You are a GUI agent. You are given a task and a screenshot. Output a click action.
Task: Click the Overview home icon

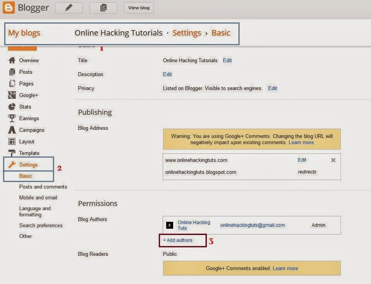tap(12, 60)
